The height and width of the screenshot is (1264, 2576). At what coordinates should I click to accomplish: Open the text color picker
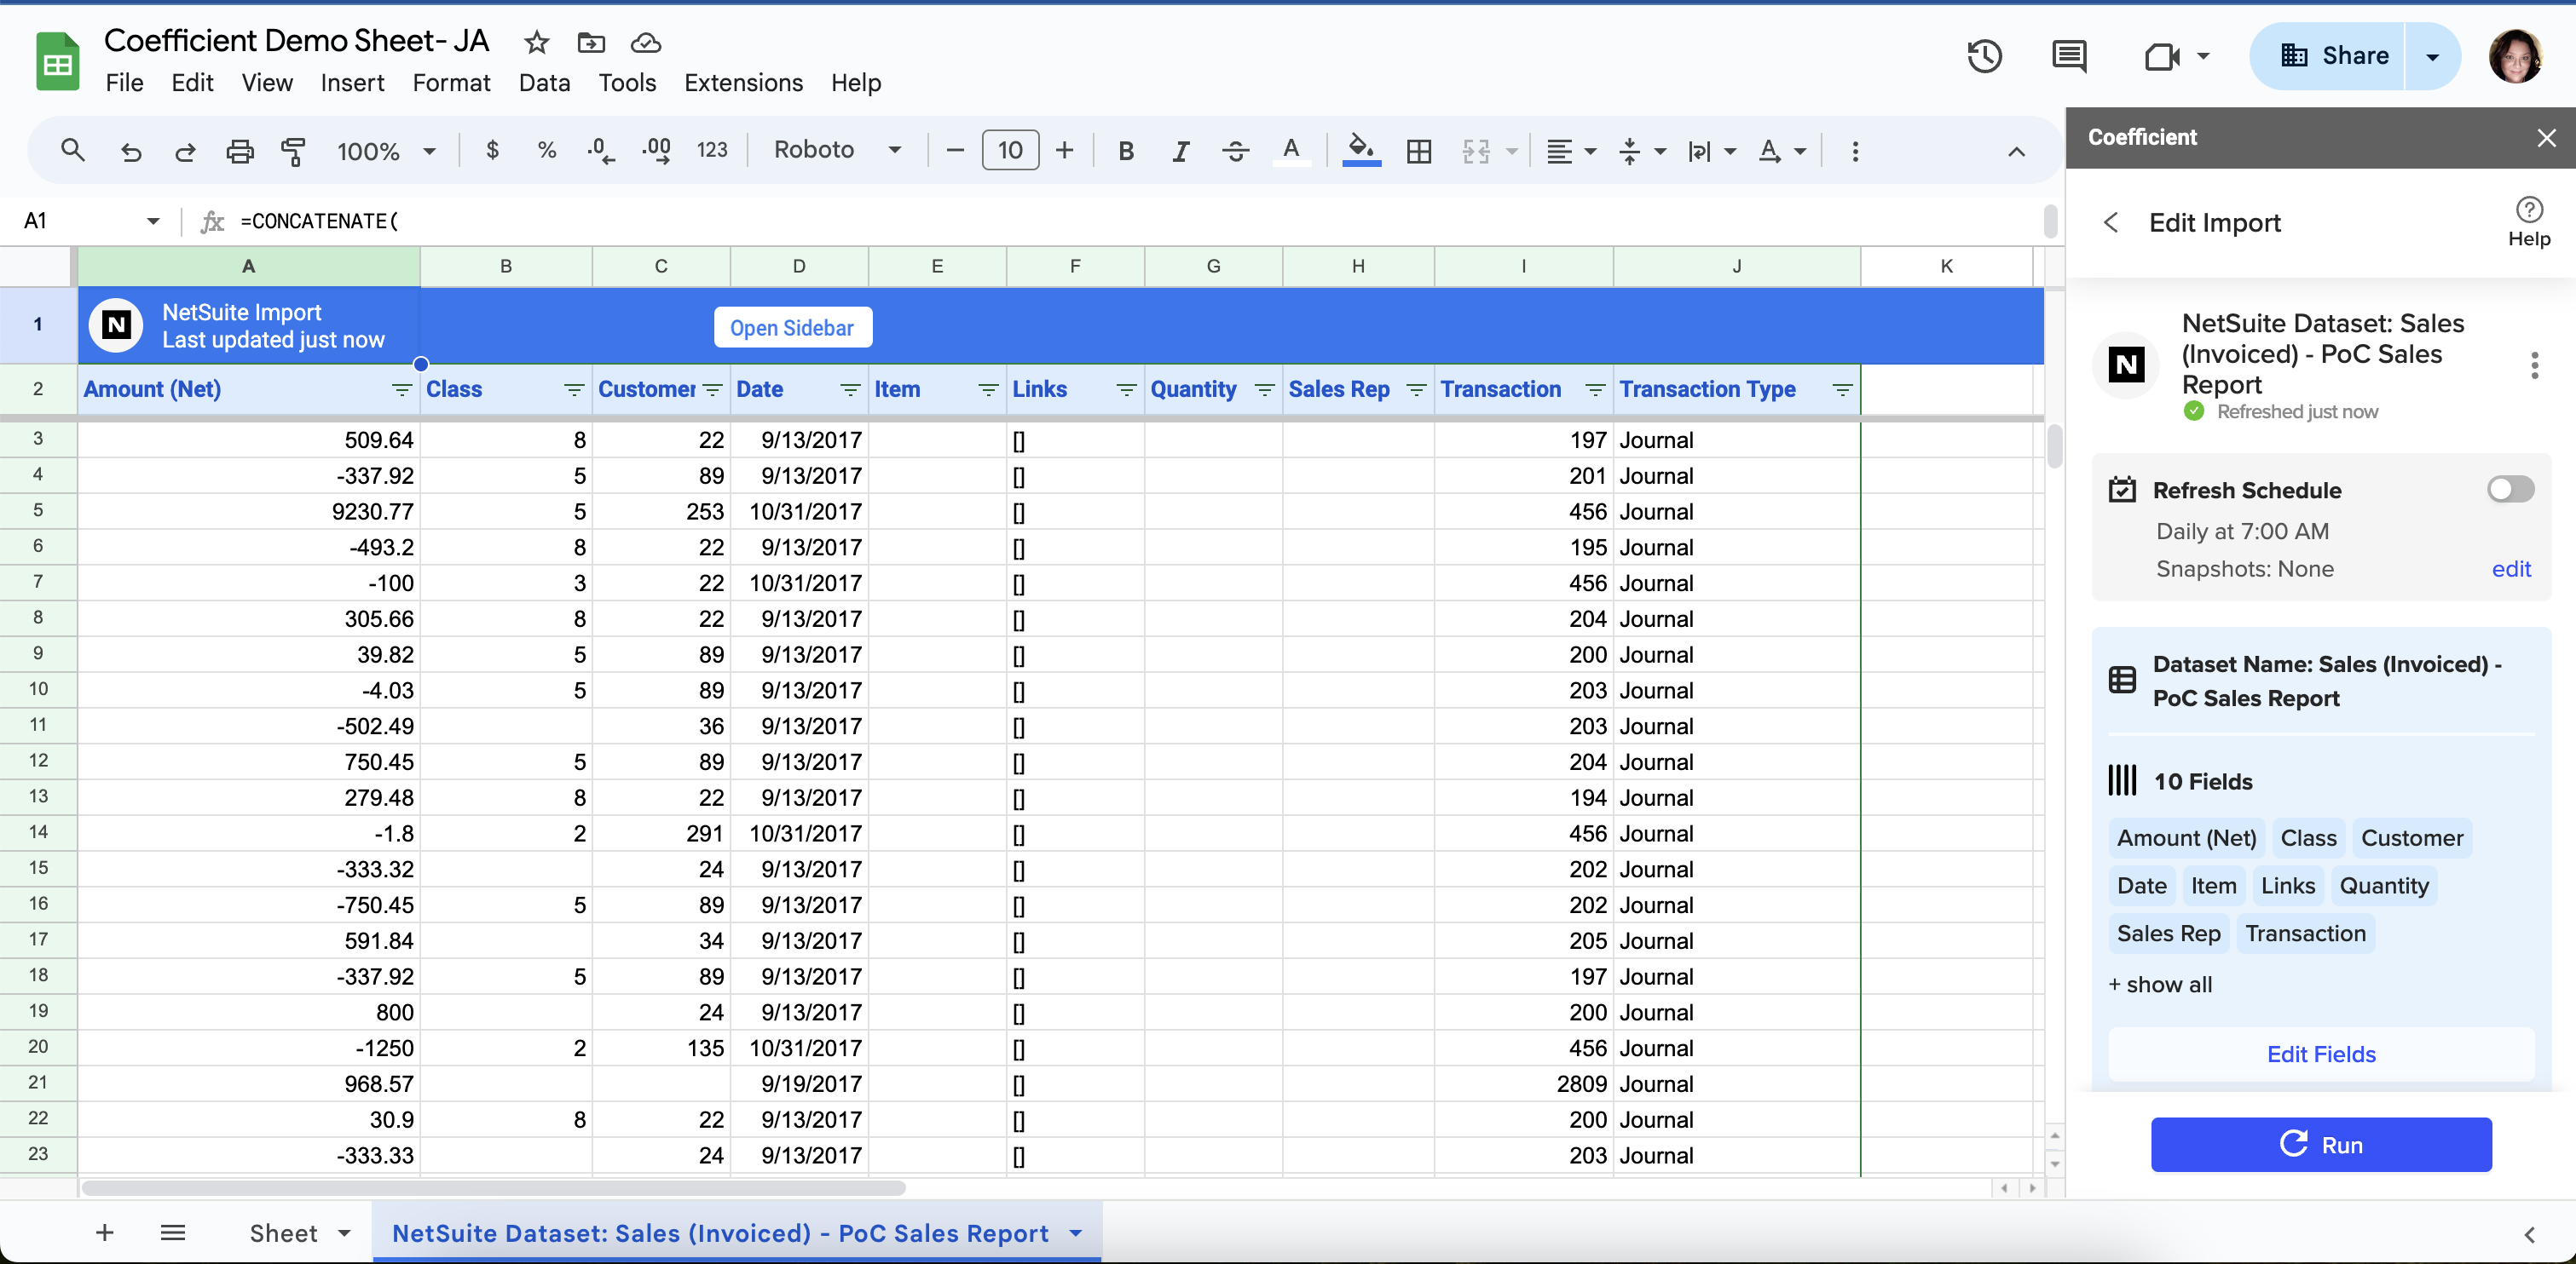[x=1291, y=151]
